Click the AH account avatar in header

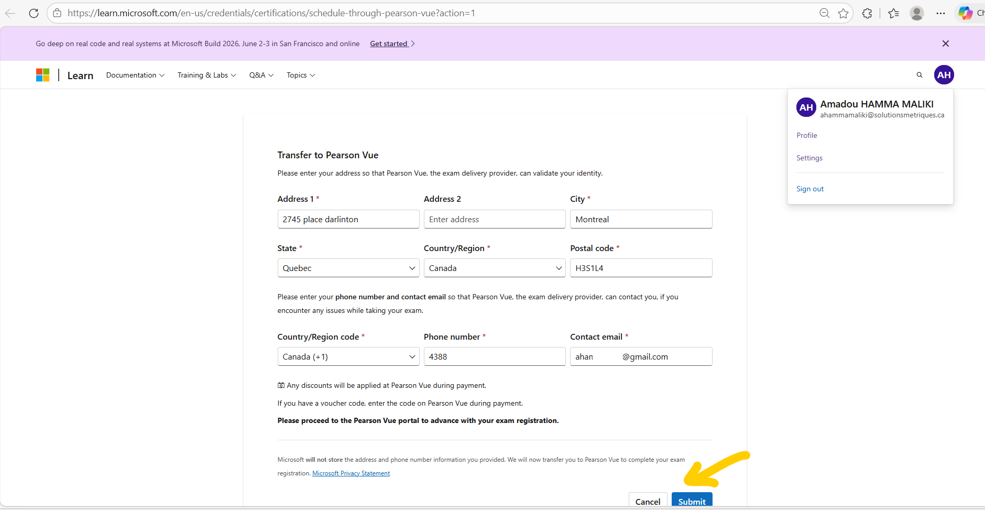tap(944, 75)
